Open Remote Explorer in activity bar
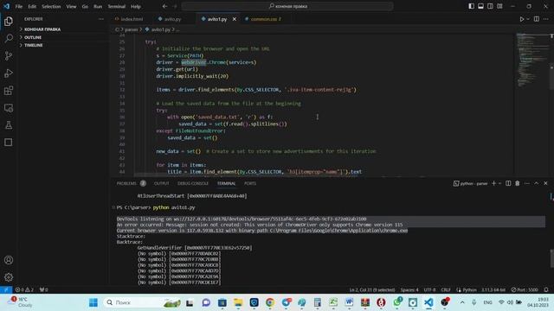This screenshot has width=554, height=311. coord(9,108)
